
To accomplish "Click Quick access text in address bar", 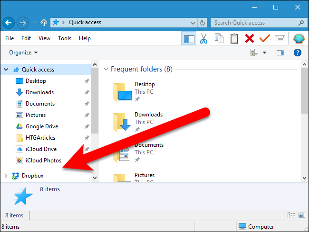I will 85,22.
